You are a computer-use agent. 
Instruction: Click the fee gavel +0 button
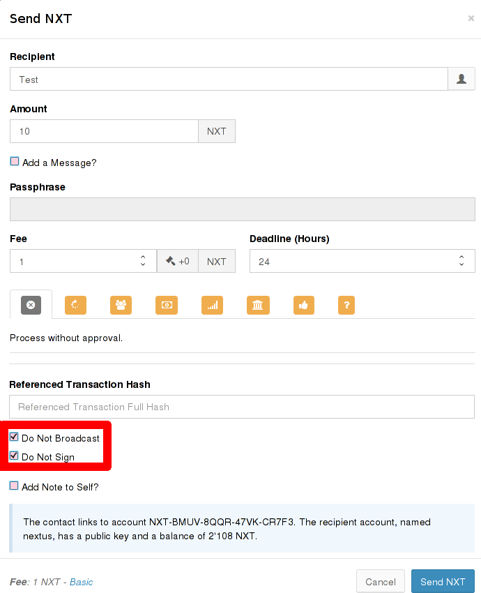coord(178,261)
